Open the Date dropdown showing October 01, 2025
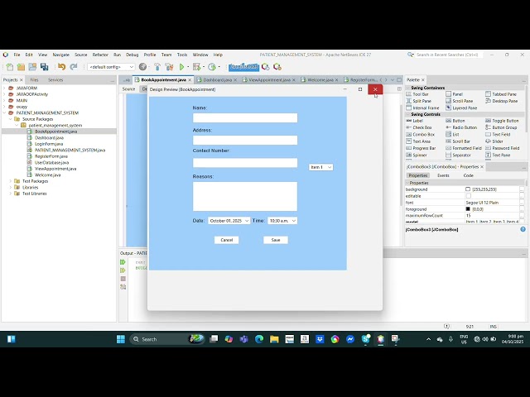This screenshot has width=530, height=397. coord(229,221)
